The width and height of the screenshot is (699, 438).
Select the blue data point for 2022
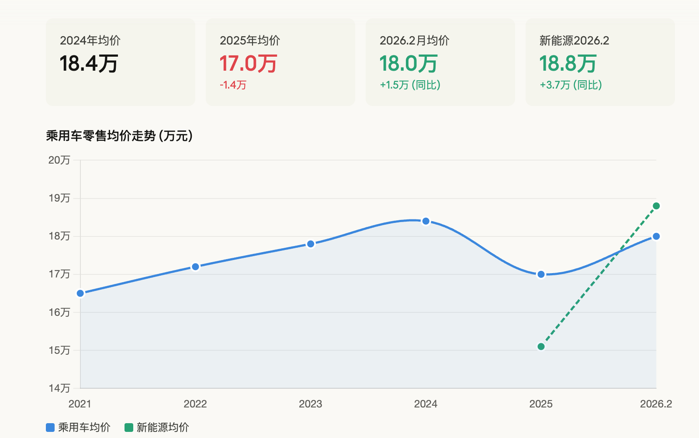(x=195, y=267)
